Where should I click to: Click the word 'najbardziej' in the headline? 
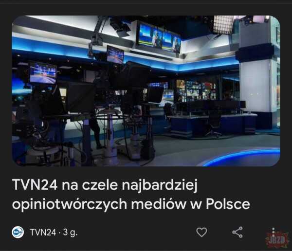coord(160,185)
